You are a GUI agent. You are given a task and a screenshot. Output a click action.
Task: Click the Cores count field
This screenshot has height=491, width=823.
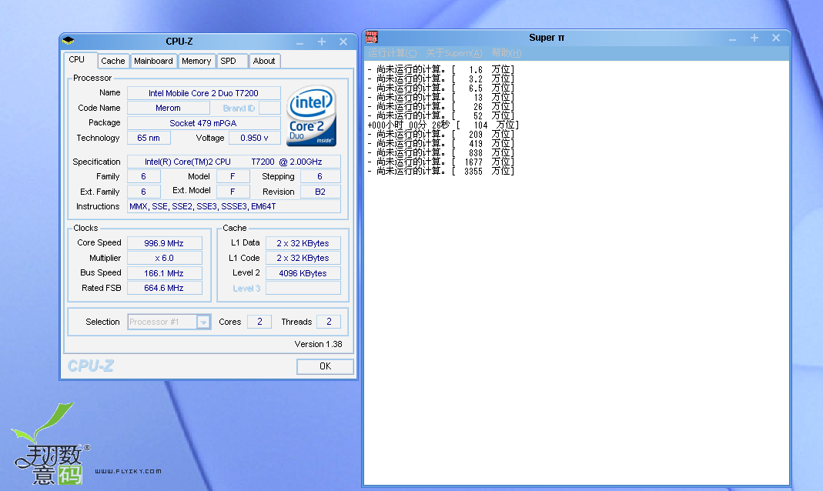coord(259,322)
